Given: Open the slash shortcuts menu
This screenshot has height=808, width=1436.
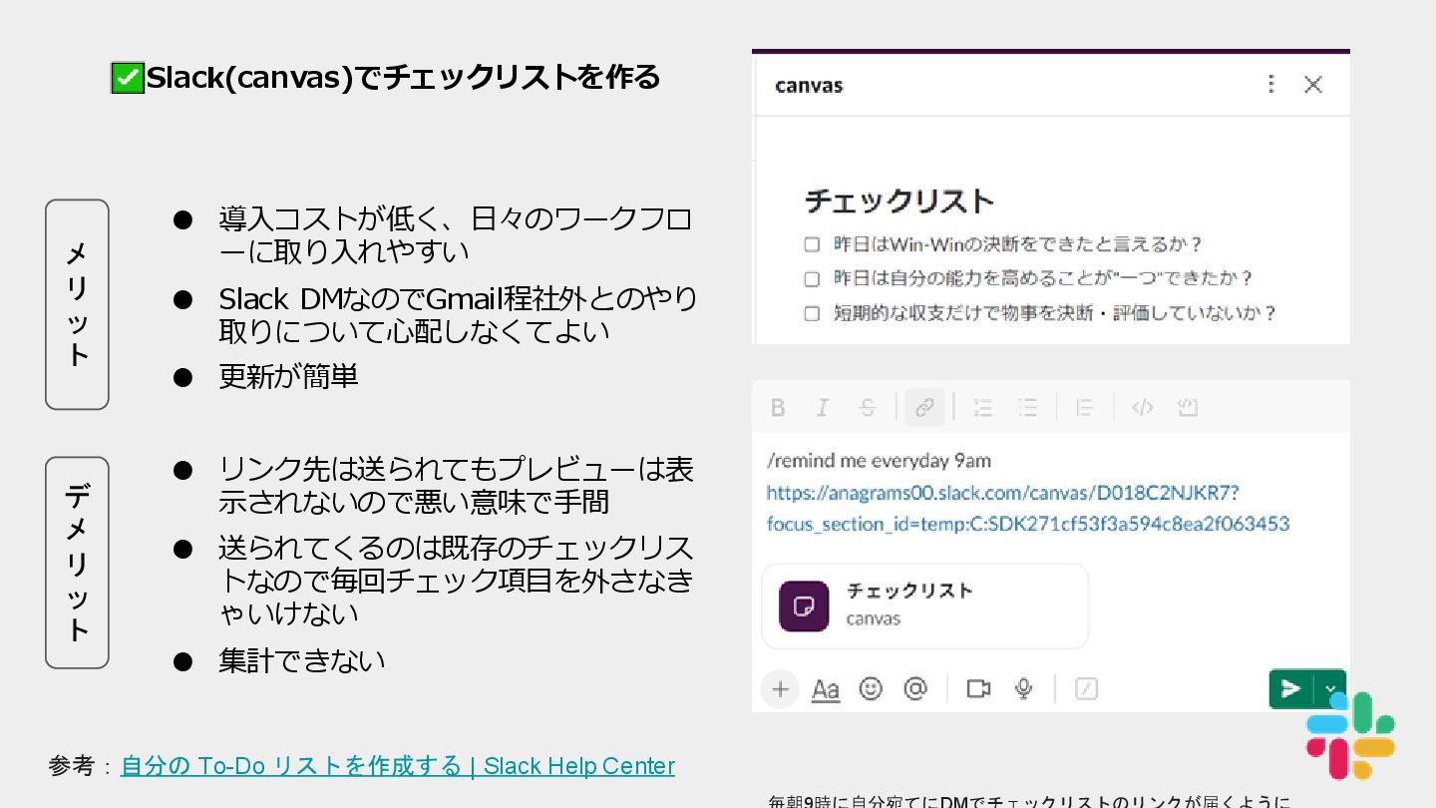Looking at the screenshot, I should (1087, 688).
